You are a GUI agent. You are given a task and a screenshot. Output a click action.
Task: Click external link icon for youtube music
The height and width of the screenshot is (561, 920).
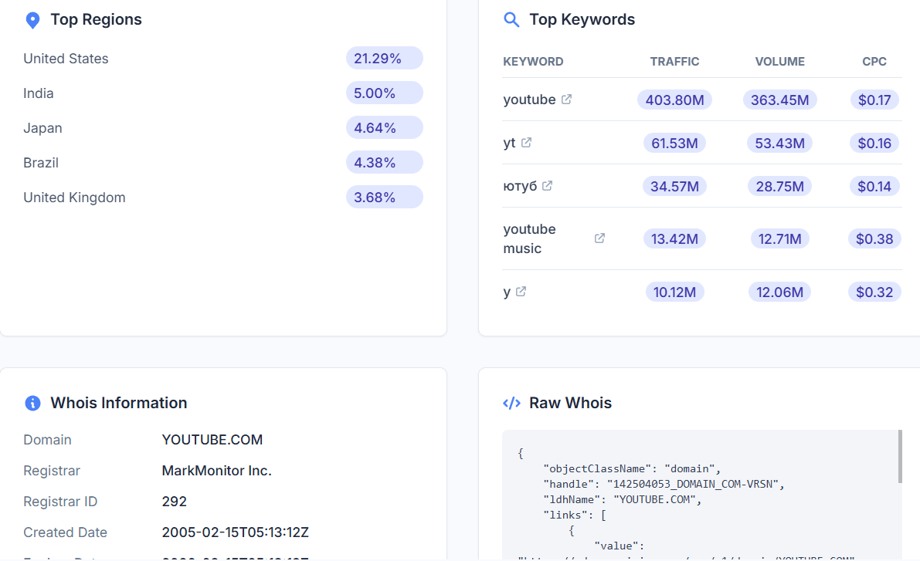[x=599, y=238]
